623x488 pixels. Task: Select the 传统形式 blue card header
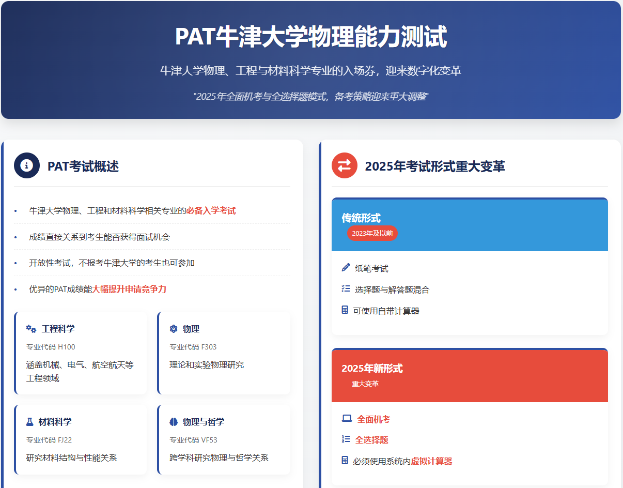(469, 225)
